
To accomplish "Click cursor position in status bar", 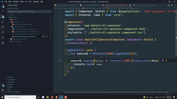I will point(114,94).
